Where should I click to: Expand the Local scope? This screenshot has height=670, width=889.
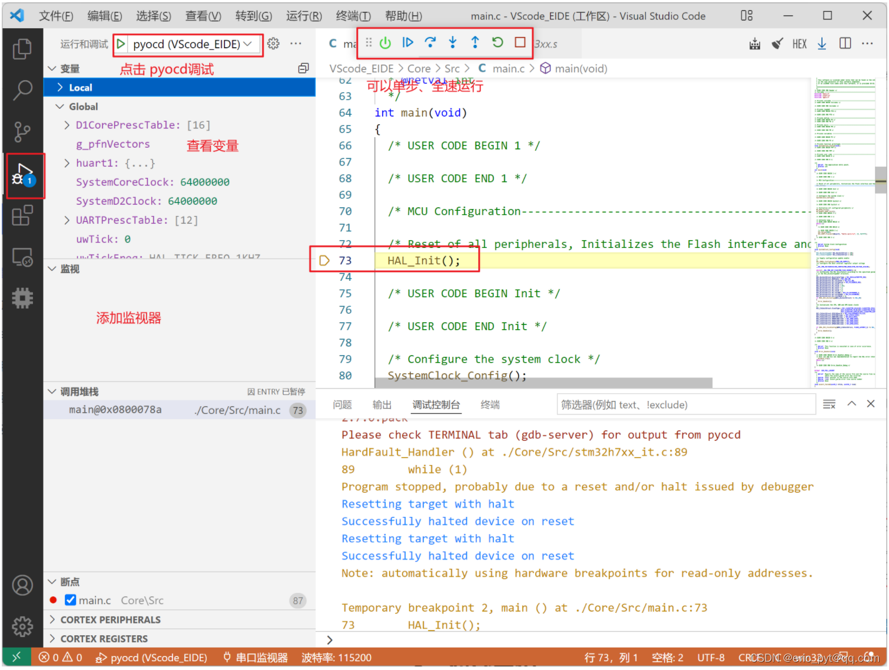60,87
